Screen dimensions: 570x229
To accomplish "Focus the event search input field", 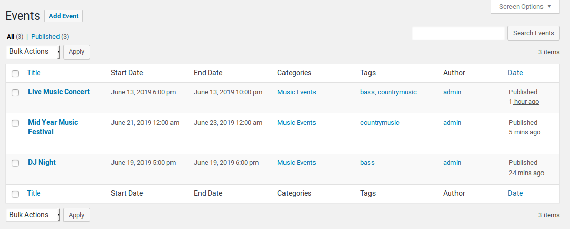I will [459, 33].
